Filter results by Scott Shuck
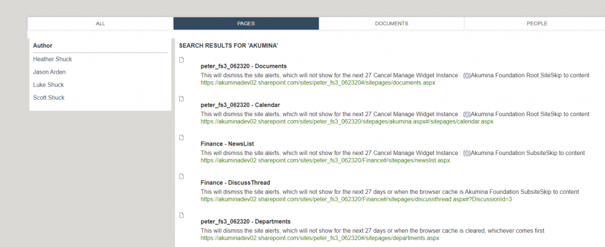The width and height of the screenshot is (605, 247). (49, 98)
